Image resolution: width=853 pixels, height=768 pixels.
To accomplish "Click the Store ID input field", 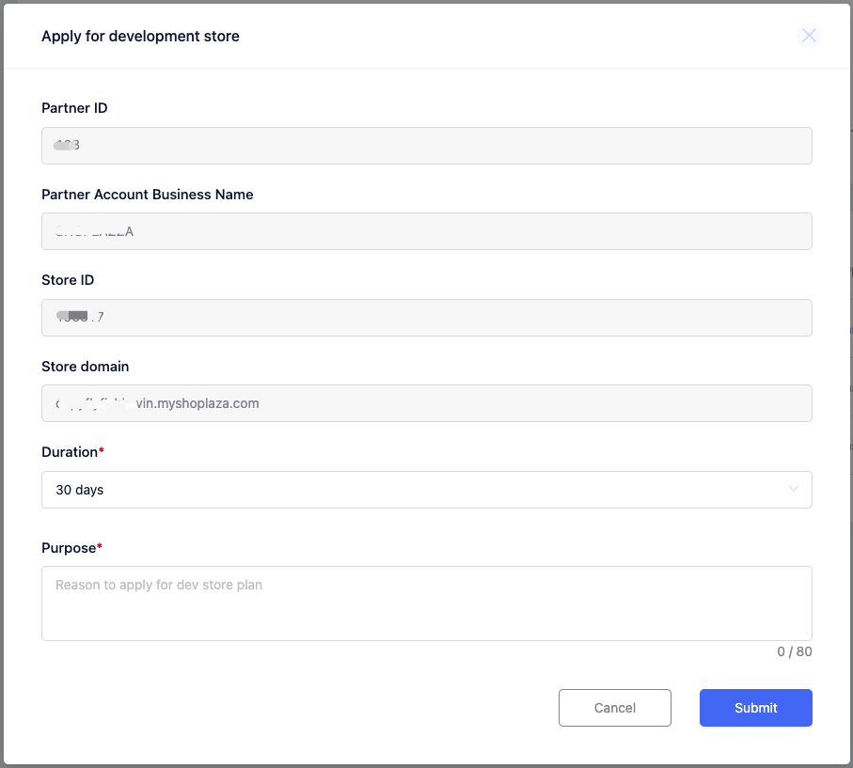I will [x=426, y=318].
